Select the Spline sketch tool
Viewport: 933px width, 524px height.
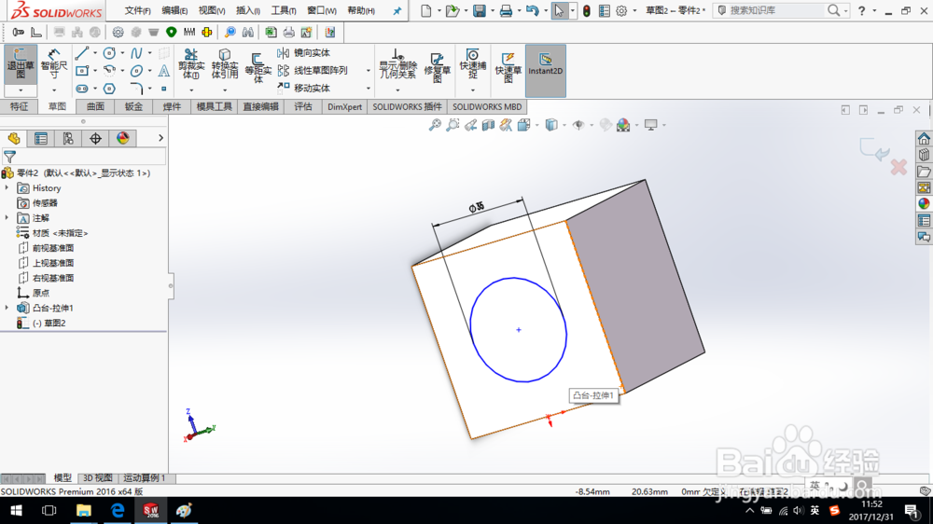point(136,53)
